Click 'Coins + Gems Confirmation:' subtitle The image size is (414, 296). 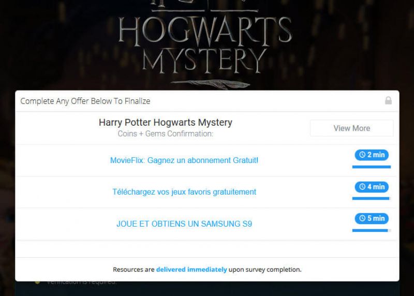[x=166, y=134]
